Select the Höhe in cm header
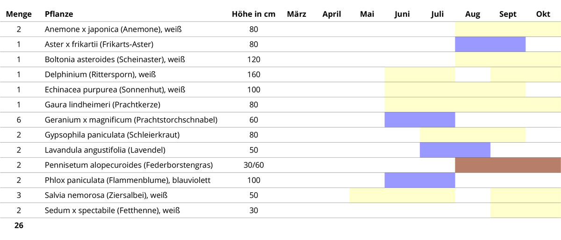The height and width of the screenshot is (240, 561). pyautogui.click(x=253, y=14)
